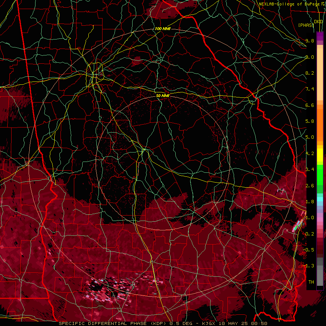This screenshot has height=326, width=326.
Task: Click the 5.0 value on the color scale
Action: [x=310, y=137]
